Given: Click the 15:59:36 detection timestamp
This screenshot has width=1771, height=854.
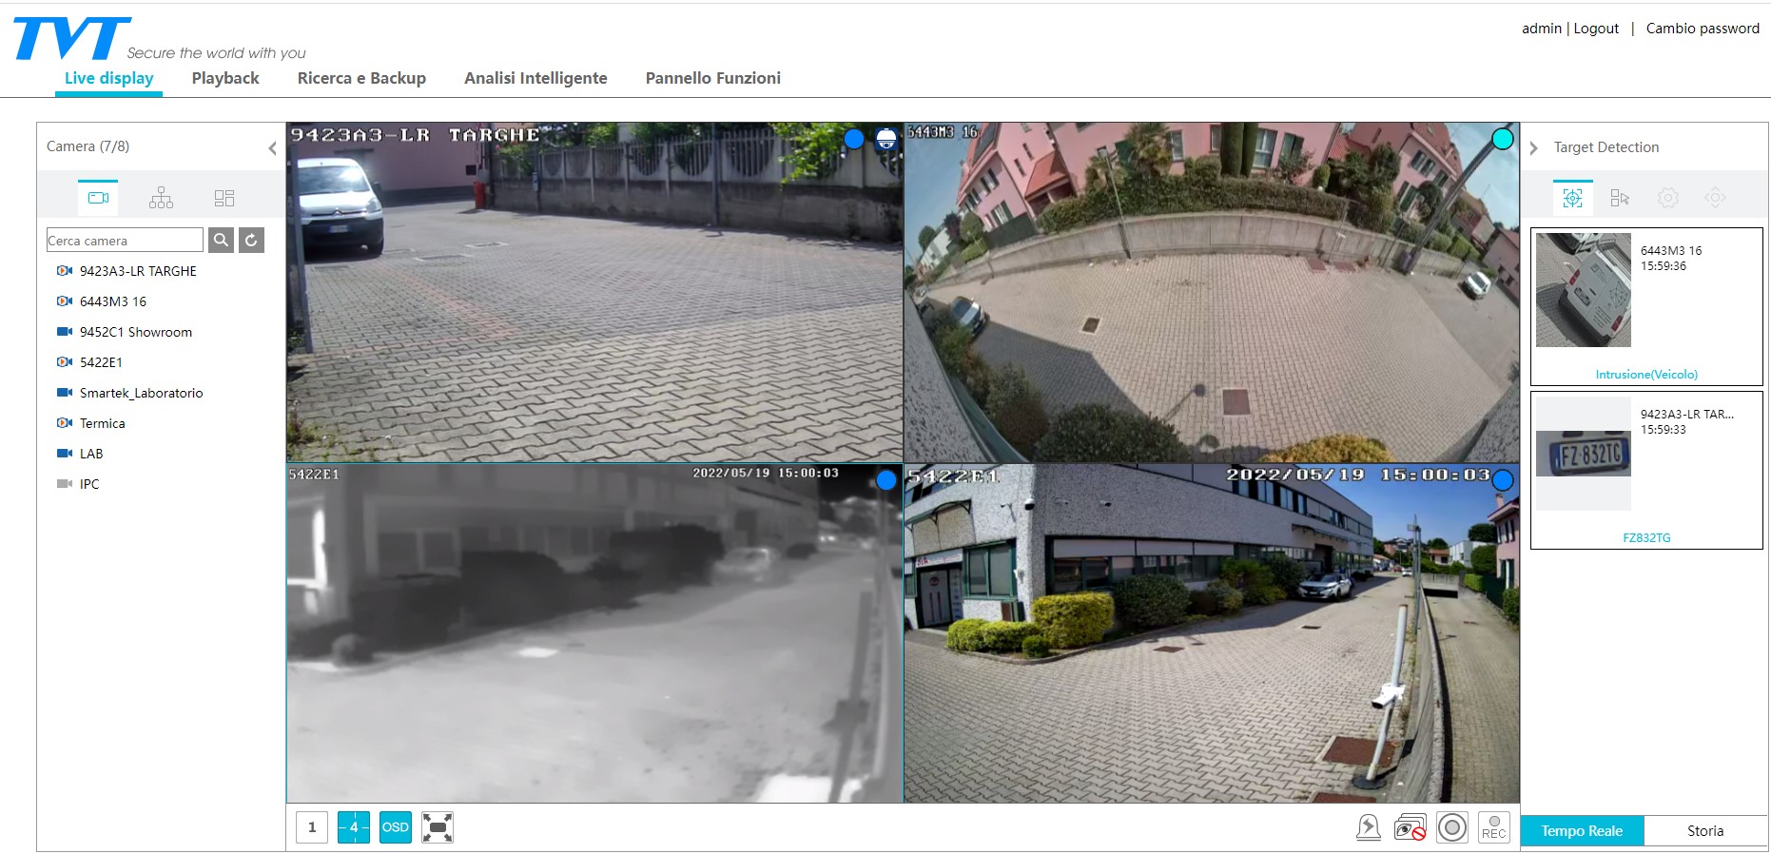Looking at the screenshot, I should (1664, 266).
